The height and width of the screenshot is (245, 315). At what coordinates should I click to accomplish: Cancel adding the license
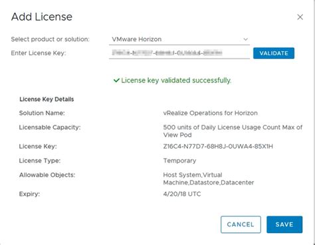tap(241, 224)
